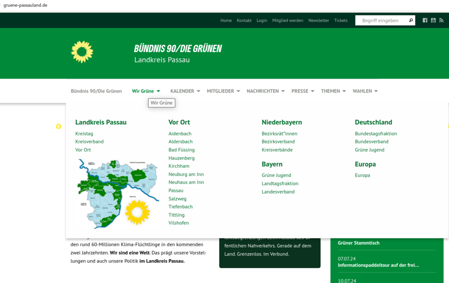Open Bundesverband link
The image size is (449, 283).
coord(372,142)
